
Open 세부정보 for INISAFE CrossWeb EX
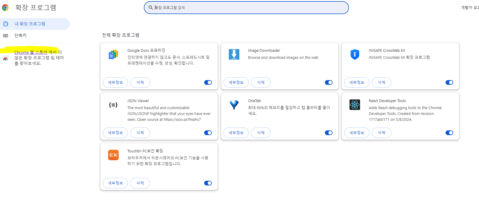coord(357,82)
